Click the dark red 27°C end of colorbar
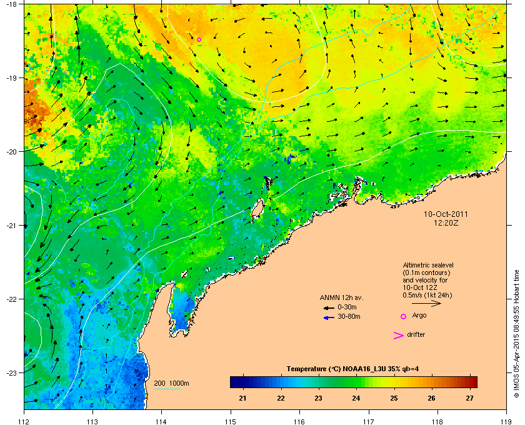The image size is (525, 425). tap(472, 382)
